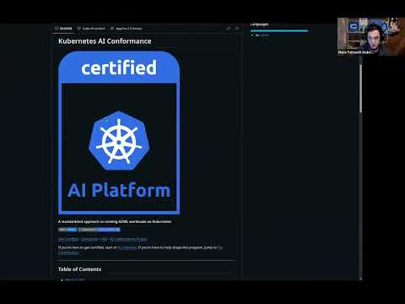Click the second wider blue status badge
The width and height of the screenshot is (405, 304).
pyautogui.click(x=100, y=230)
